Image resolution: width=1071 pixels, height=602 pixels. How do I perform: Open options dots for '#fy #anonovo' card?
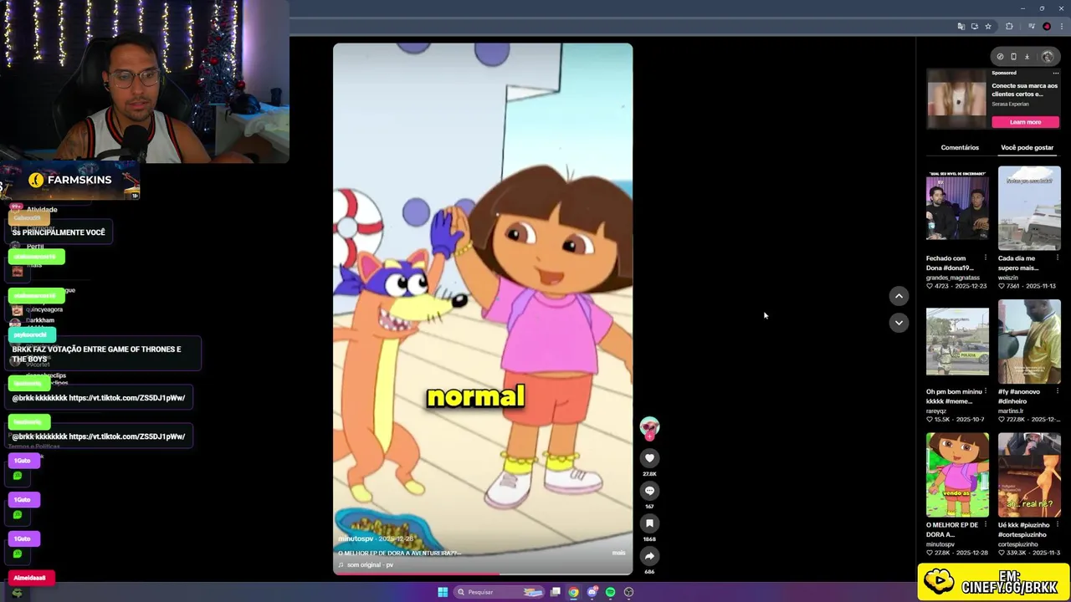[x=1057, y=391]
